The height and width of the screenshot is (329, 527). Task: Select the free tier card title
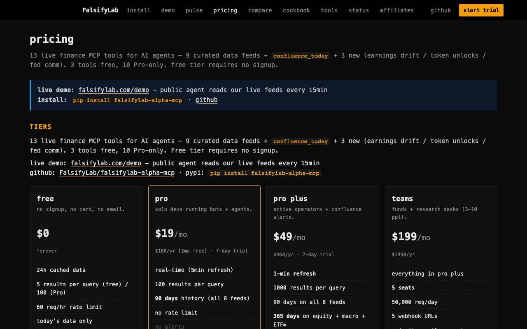[45, 199]
